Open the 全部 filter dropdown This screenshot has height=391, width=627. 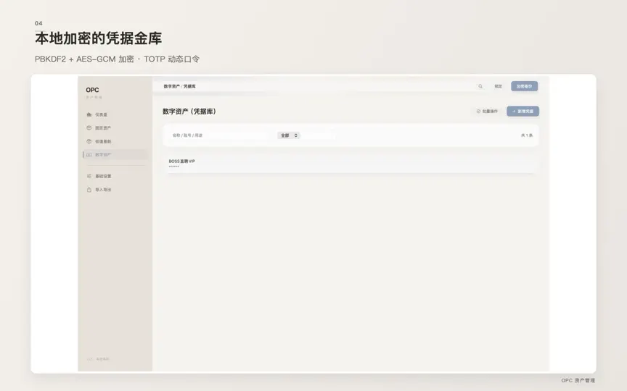tap(289, 135)
